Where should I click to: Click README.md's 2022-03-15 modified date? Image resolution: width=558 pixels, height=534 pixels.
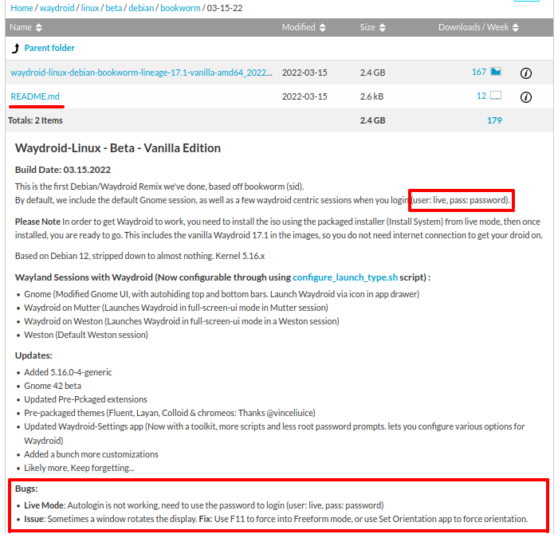point(305,96)
